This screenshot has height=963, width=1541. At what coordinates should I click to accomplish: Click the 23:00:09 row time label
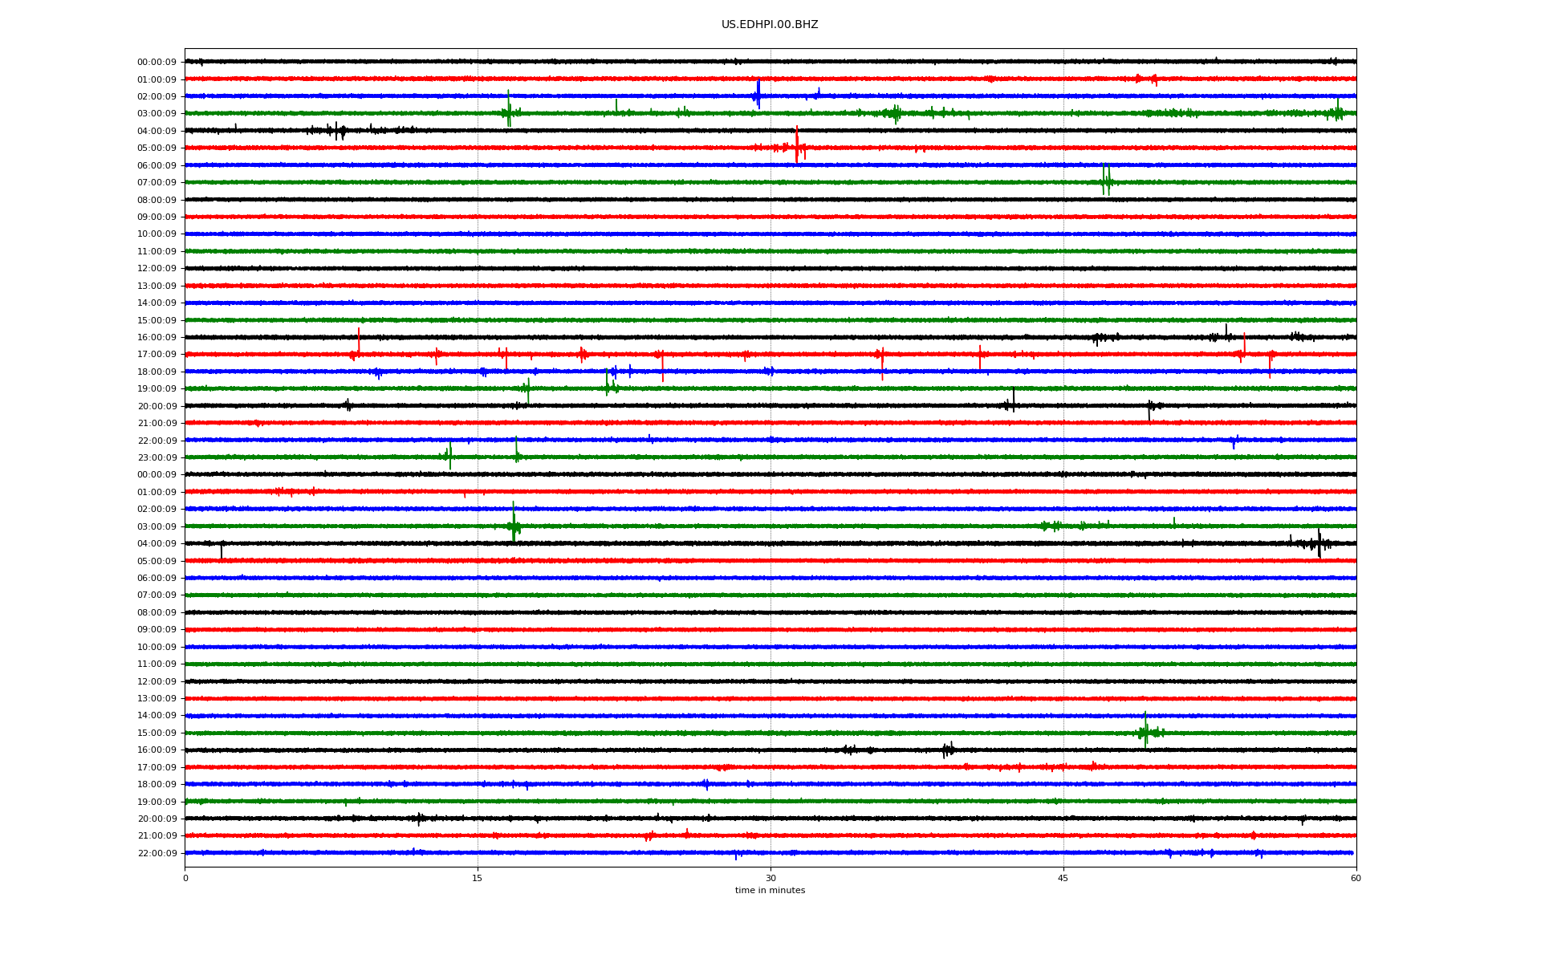[x=157, y=457]
